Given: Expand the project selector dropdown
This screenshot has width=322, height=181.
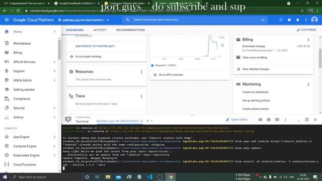Looking at the screenshot, I should 108,20.
